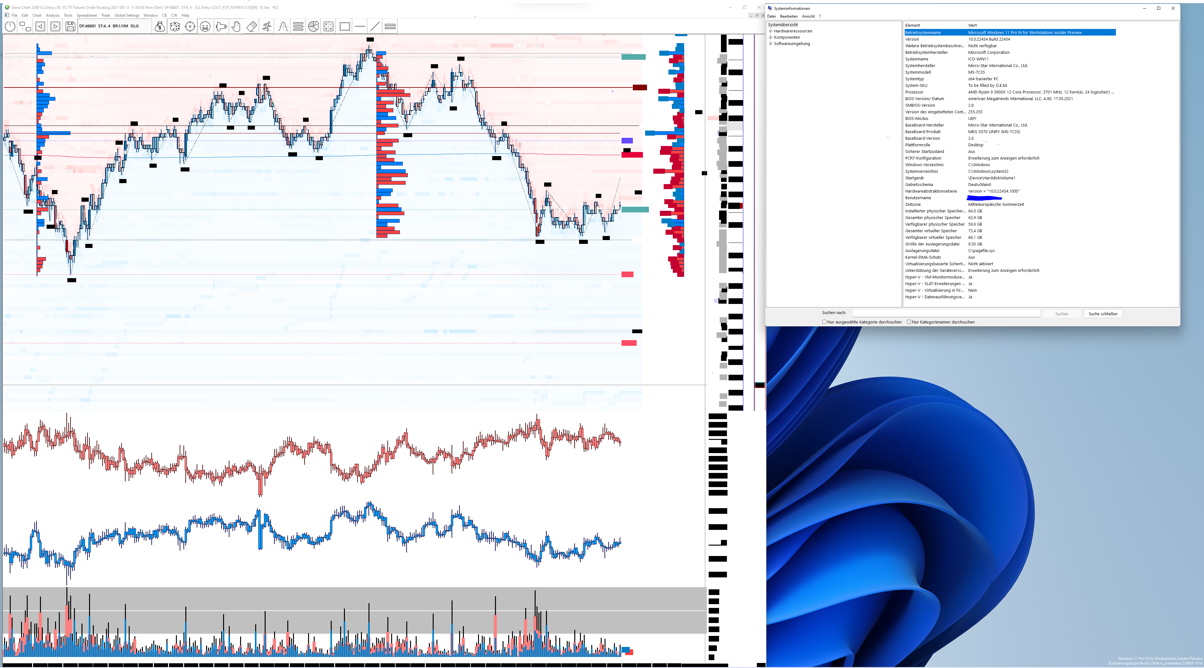Image resolution: width=1204 pixels, height=668 pixels.
Task: Click the bell curve toolbar icon
Action: click(283, 27)
